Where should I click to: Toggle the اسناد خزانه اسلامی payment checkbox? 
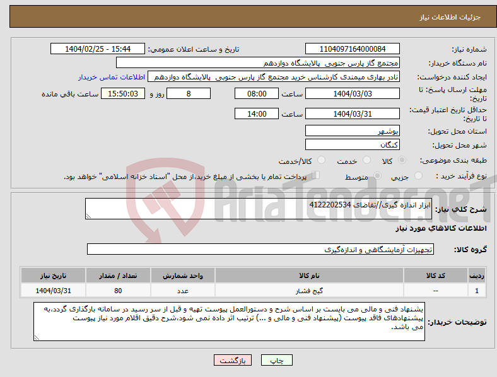click(316, 175)
